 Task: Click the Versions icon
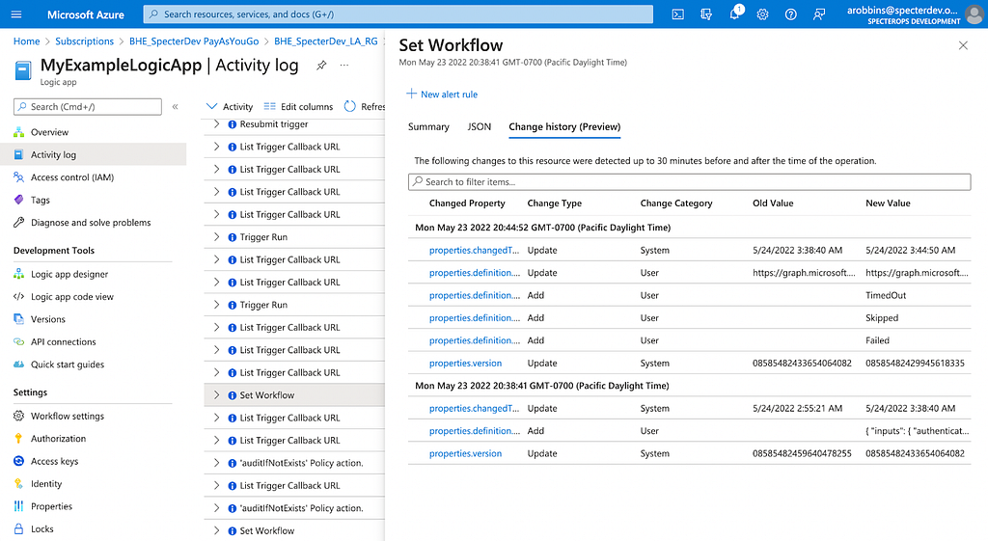[19, 319]
